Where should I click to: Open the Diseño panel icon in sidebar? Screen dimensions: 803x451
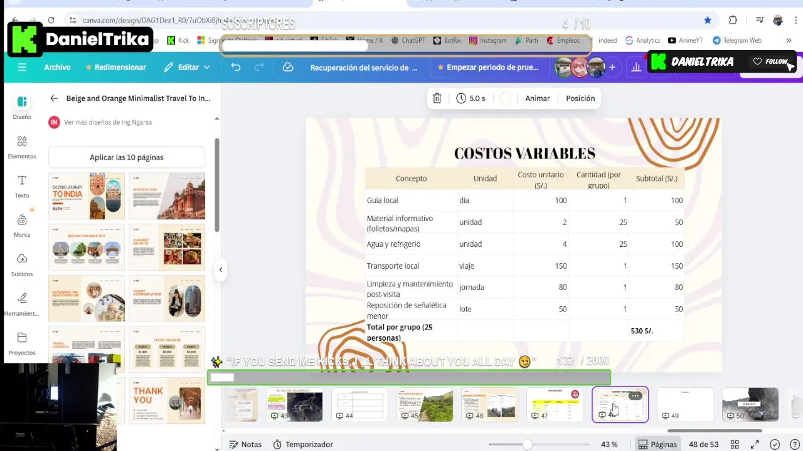[22, 101]
